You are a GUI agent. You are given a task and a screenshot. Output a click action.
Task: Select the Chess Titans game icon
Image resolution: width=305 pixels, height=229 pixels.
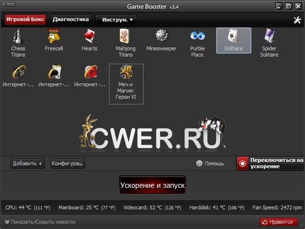click(x=18, y=36)
